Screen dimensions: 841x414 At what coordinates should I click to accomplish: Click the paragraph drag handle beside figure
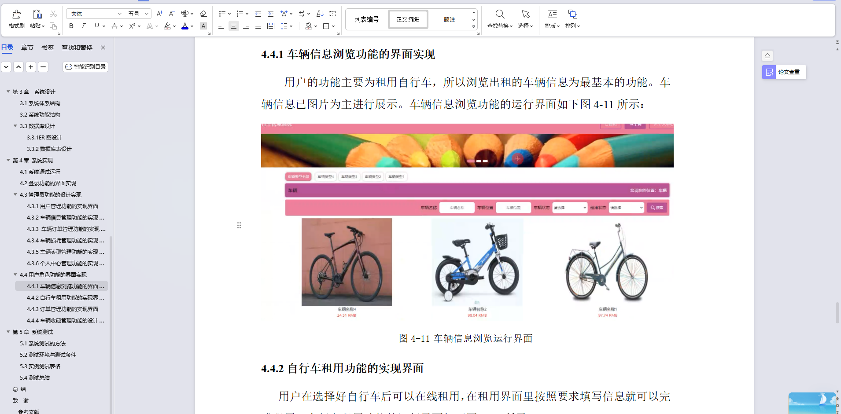point(239,225)
